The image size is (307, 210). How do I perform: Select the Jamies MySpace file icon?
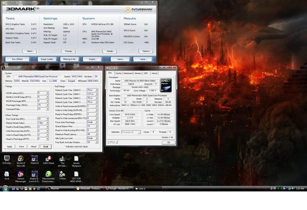pyautogui.click(x=76, y=161)
